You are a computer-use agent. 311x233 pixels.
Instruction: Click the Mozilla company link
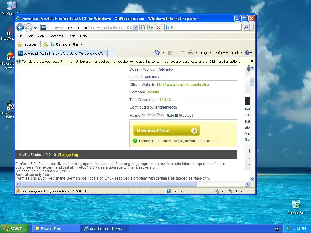click(153, 92)
